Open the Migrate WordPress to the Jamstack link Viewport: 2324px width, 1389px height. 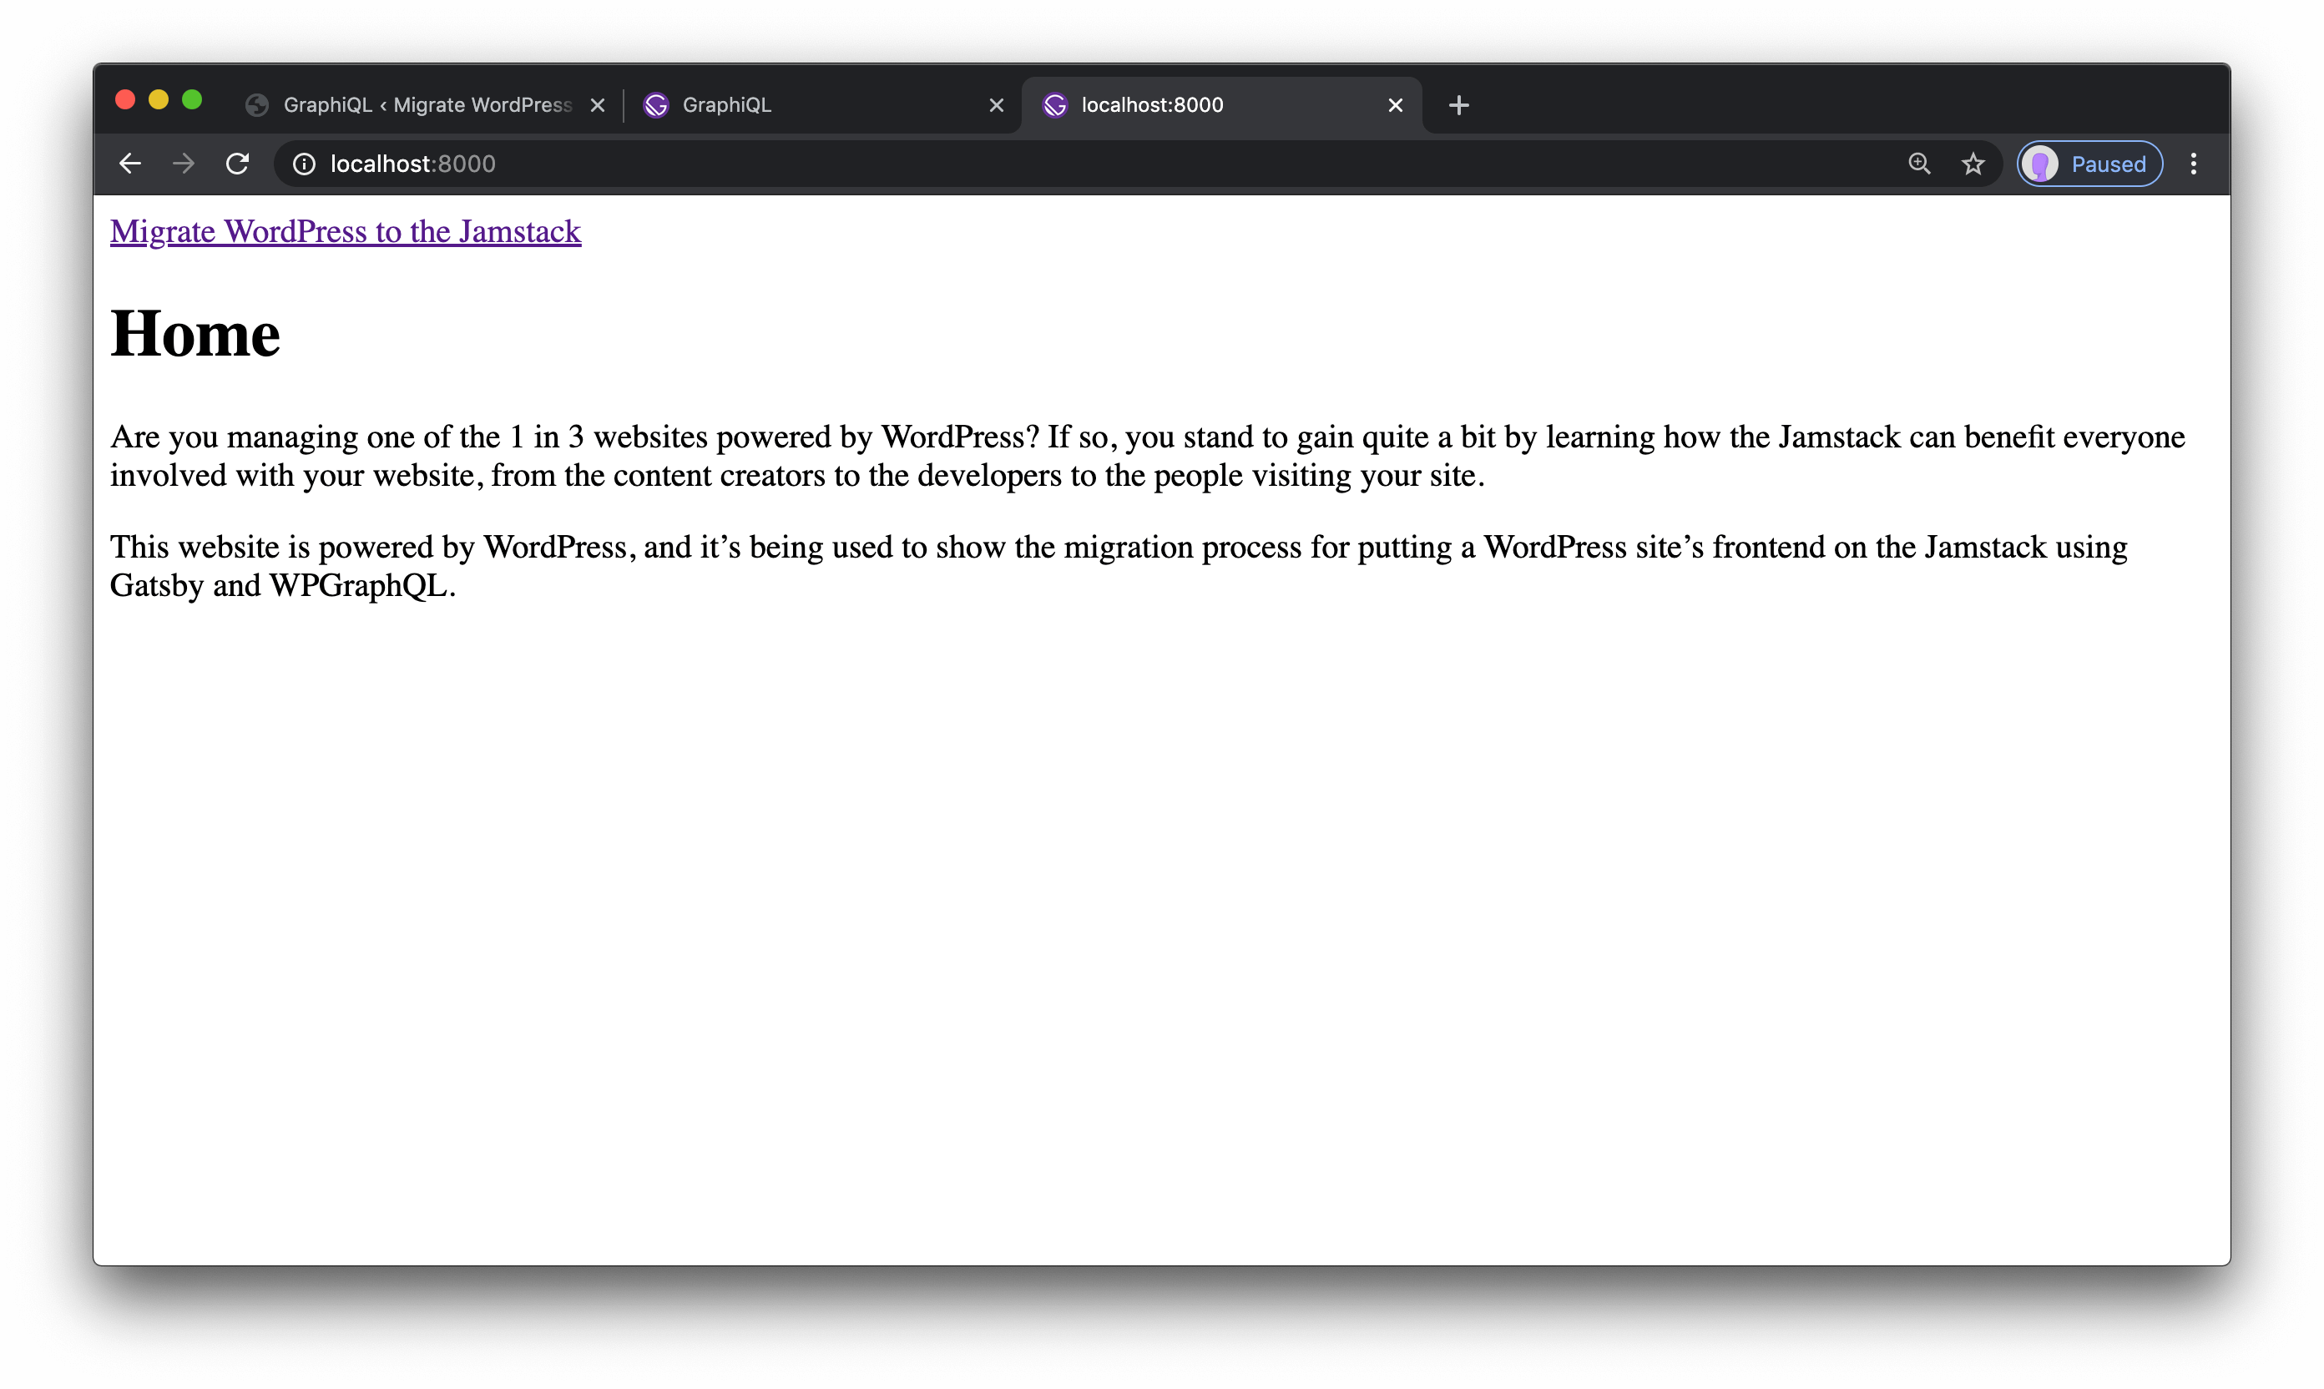[x=346, y=231]
